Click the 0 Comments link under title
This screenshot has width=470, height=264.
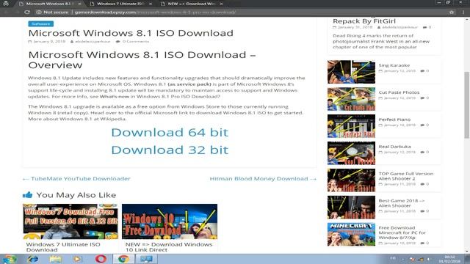(135, 42)
